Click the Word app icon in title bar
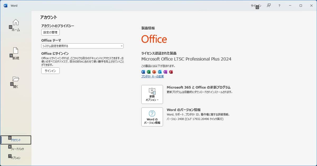Image resolution: width=317 pixels, height=166 pixels. click(6, 6)
